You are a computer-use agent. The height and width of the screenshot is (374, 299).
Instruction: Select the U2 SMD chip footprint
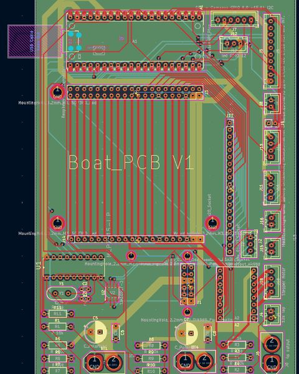(112, 292)
